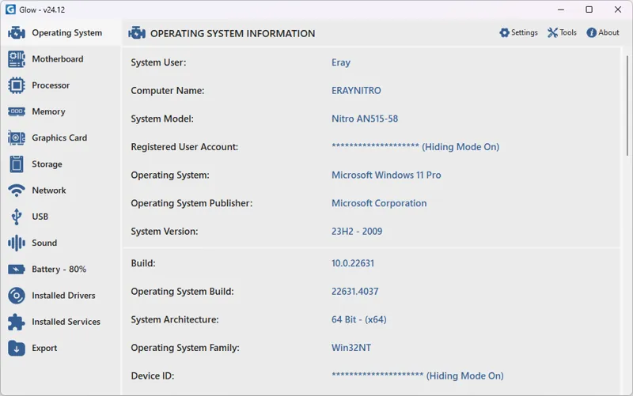Open the About label
Image resolution: width=633 pixels, height=396 pixels.
point(608,32)
